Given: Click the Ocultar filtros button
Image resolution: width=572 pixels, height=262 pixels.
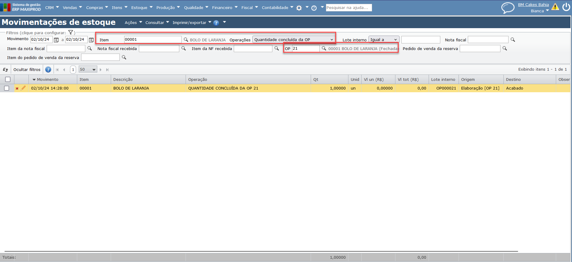Looking at the screenshot, I should click(x=27, y=69).
